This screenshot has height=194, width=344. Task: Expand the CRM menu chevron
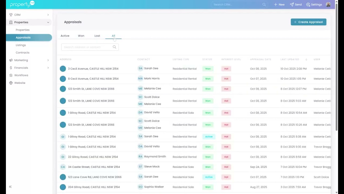click(x=48, y=15)
